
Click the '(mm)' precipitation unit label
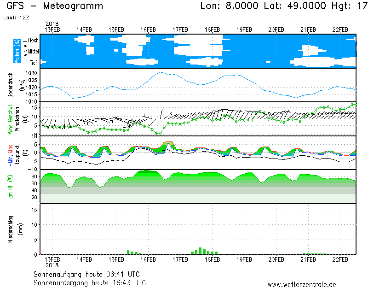[x=21, y=229]
